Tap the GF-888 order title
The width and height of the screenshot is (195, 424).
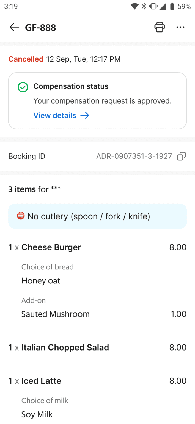click(40, 28)
